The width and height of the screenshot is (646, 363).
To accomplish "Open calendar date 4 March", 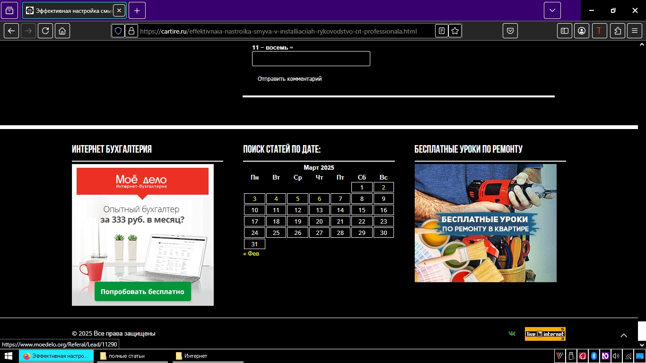I will click(276, 199).
